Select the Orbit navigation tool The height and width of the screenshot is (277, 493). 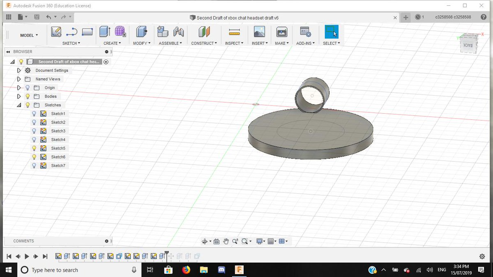coord(205,241)
